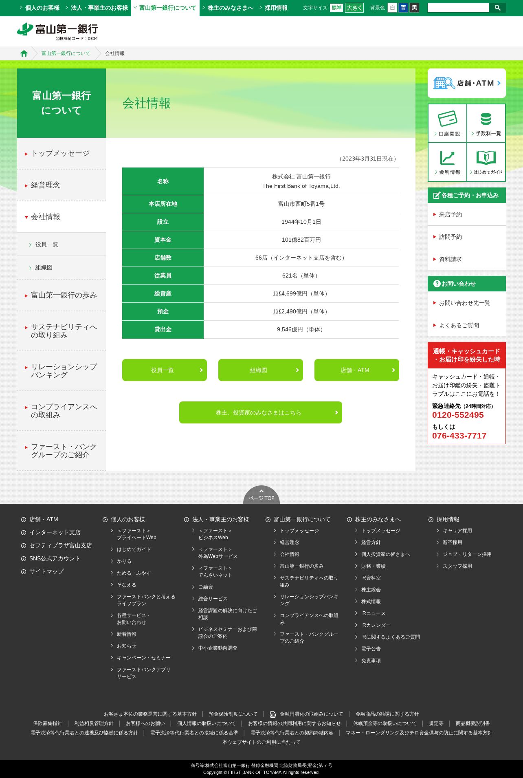Expand リレーションシップバンキング sidebar item
The image size is (523, 778).
point(62,371)
